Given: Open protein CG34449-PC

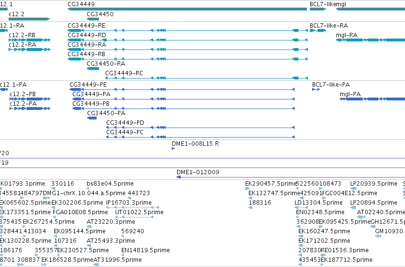Looking at the screenshot, I should point(125,132).
